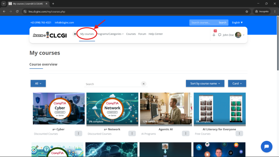Select the Course overview tab
Screen dimensions: 279x157
(44, 64)
